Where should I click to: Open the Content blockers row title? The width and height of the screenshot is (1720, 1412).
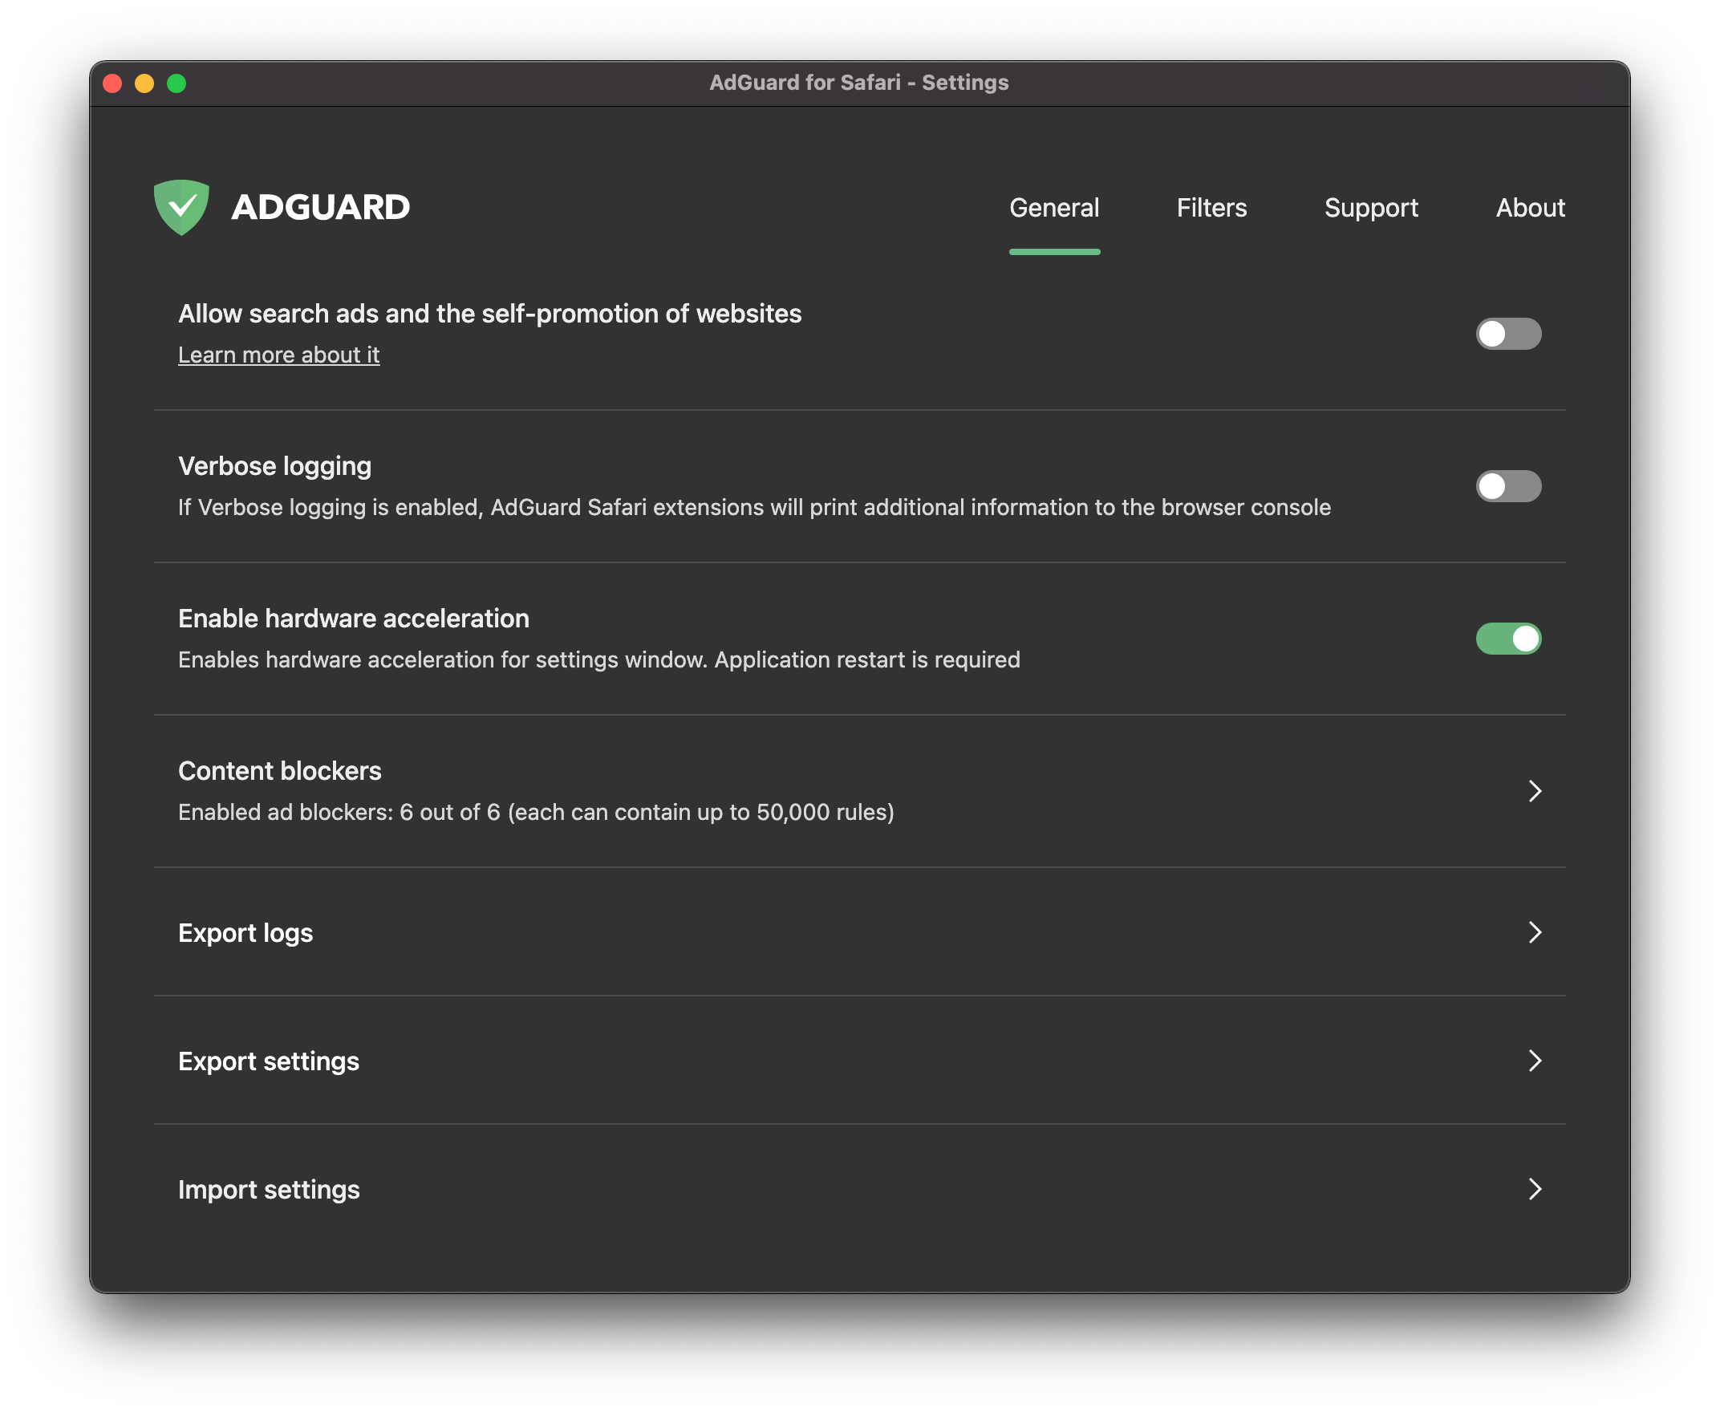pos(279,771)
